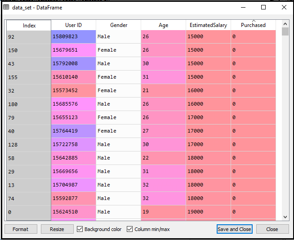Click the Close button at bottom right

[272, 229]
